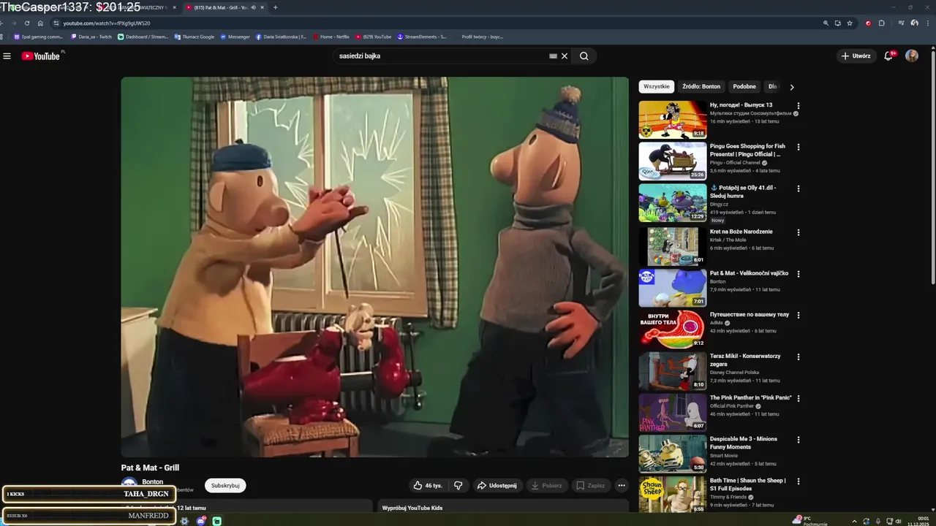Viewport: 936px width, 526px height.
Task: Open the Pink Panther Pink Panic thumbnail
Action: tap(673, 413)
